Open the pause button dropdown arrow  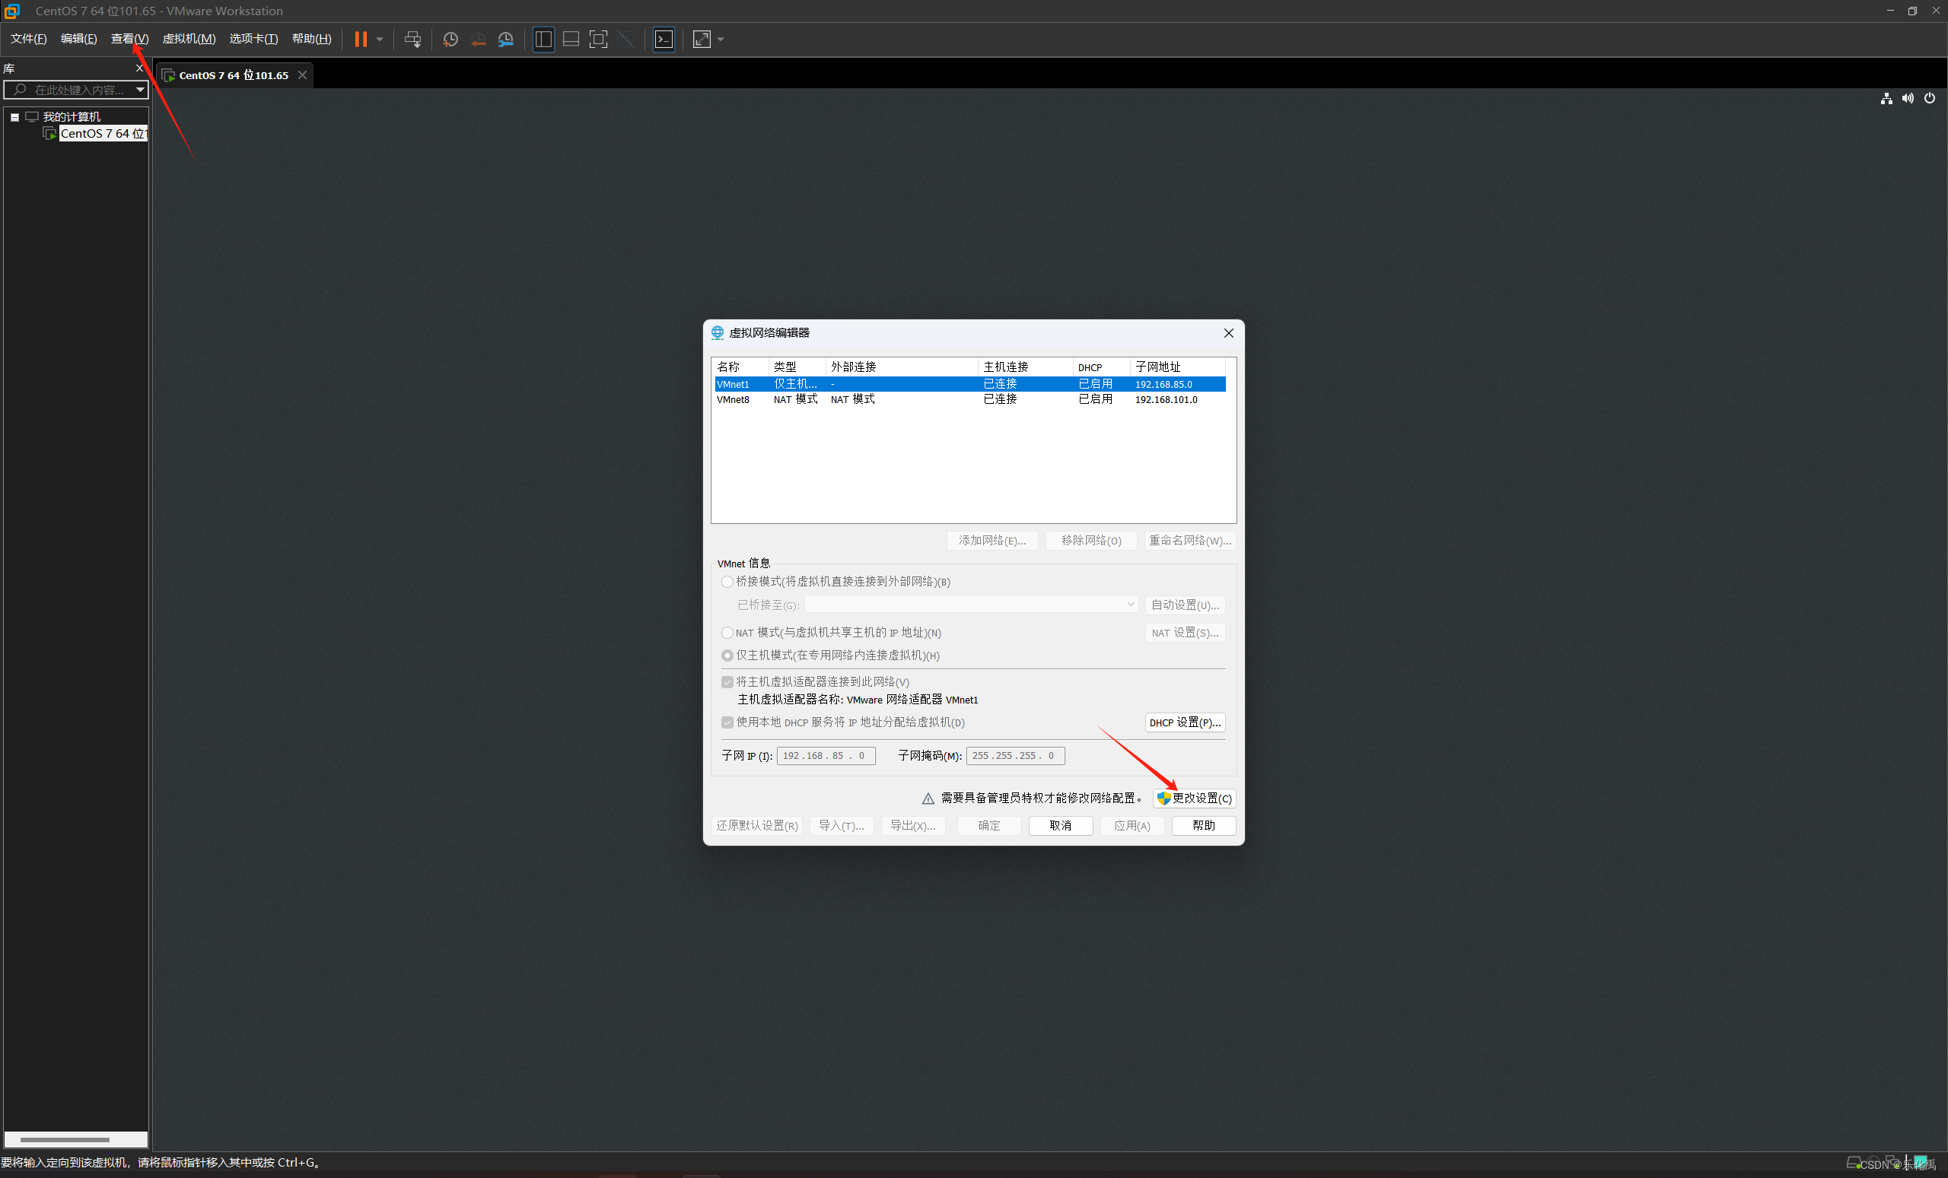[x=380, y=40]
